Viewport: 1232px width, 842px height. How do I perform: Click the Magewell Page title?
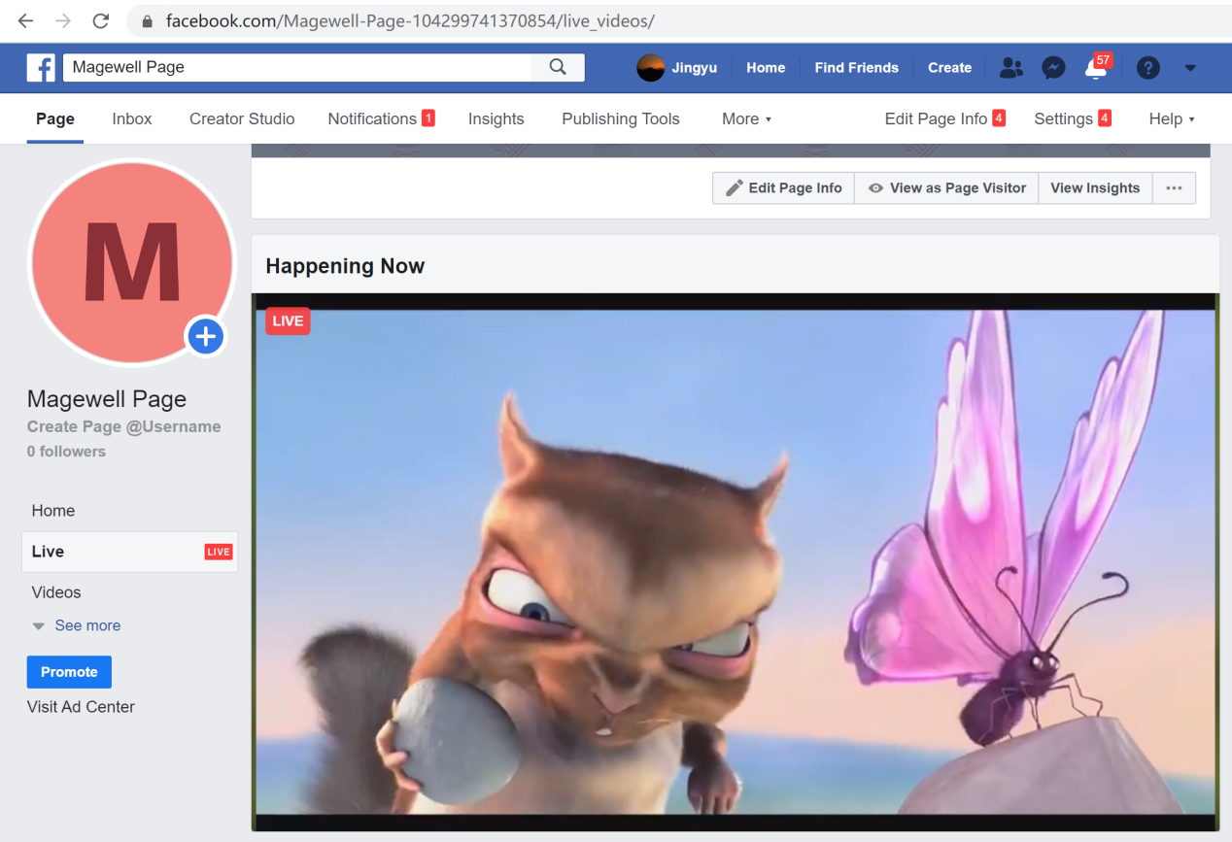tap(107, 399)
